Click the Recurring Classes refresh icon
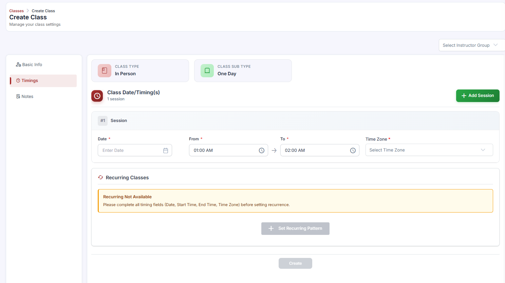Screen dimensions: 505x283 point(100,177)
